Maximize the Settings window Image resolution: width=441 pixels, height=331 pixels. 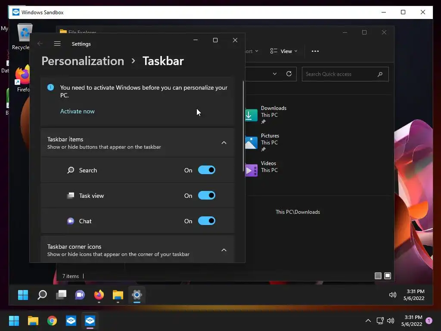(x=215, y=40)
